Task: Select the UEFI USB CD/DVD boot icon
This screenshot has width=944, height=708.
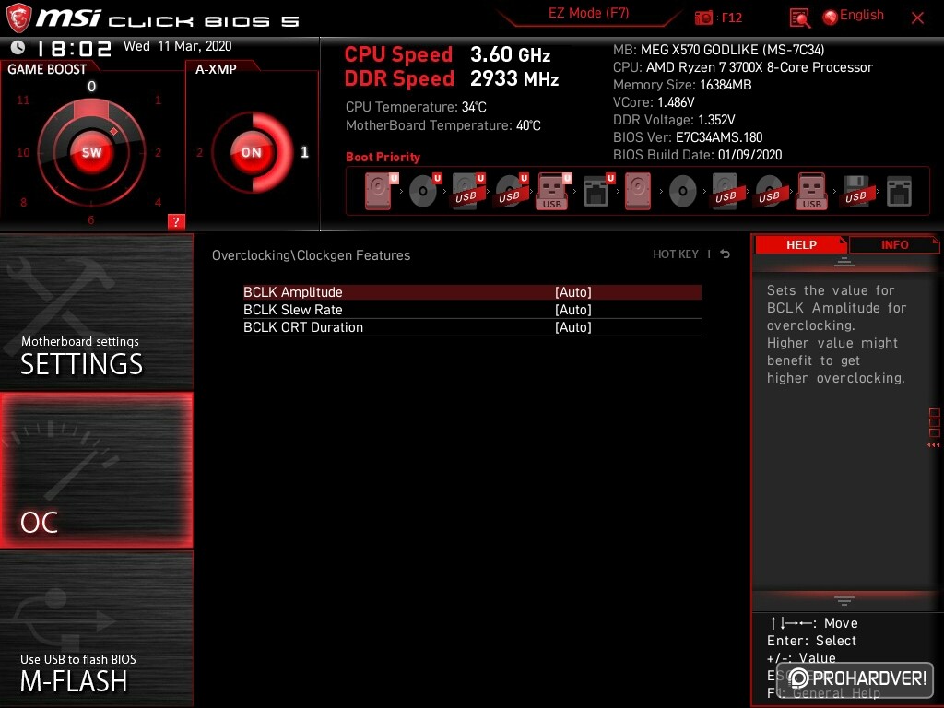Action: (511, 192)
